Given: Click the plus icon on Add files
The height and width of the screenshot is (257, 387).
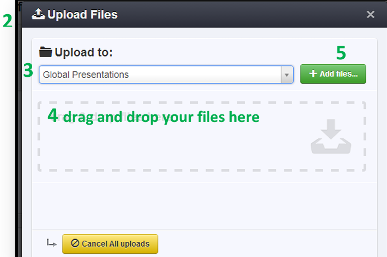Looking at the screenshot, I should [313, 74].
